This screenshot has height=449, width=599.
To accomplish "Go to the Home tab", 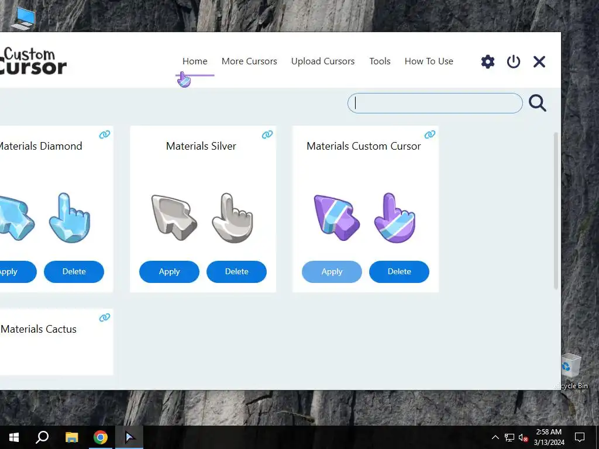I will (x=195, y=61).
